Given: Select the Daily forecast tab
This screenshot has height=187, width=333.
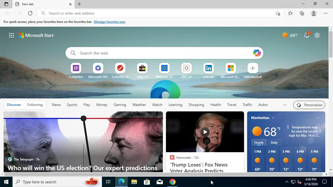Looking at the screenshot, I should point(274,143).
